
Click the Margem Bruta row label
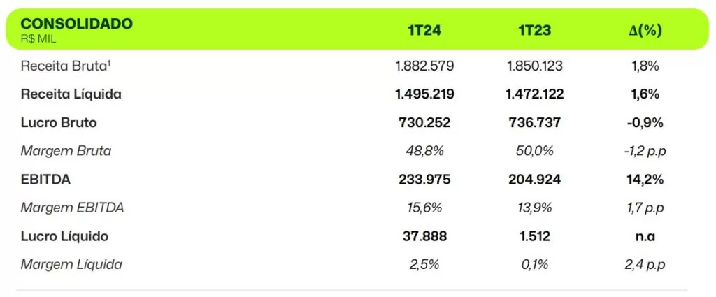point(66,151)
